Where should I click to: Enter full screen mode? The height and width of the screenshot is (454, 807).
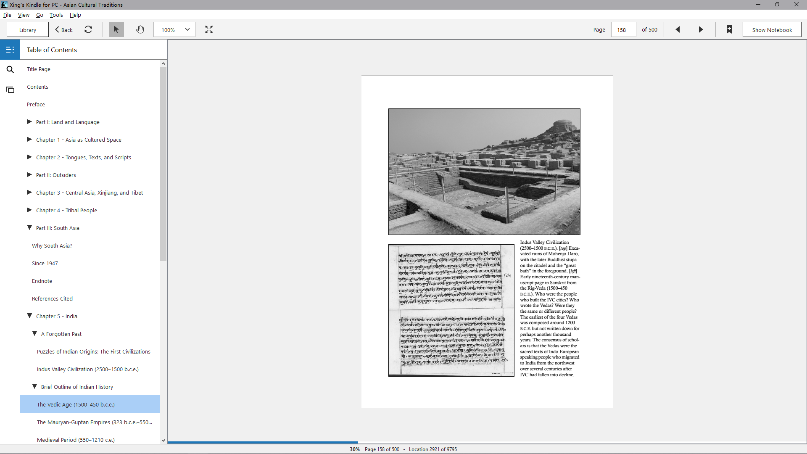tap(209, 29)
